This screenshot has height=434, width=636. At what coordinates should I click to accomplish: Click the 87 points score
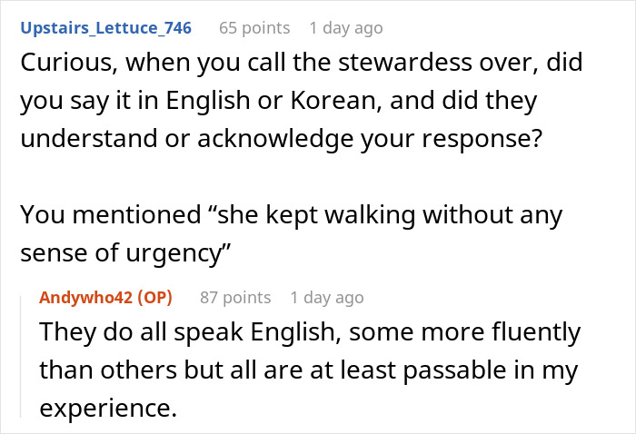[x=235, y=297]
